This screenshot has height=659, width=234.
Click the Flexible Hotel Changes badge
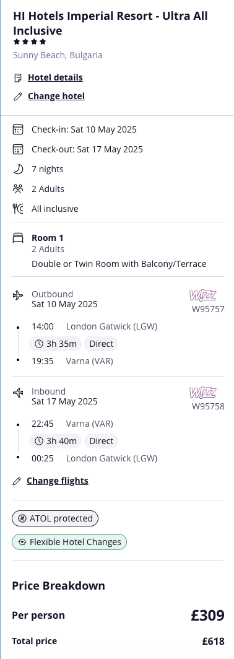click(69, 542)
